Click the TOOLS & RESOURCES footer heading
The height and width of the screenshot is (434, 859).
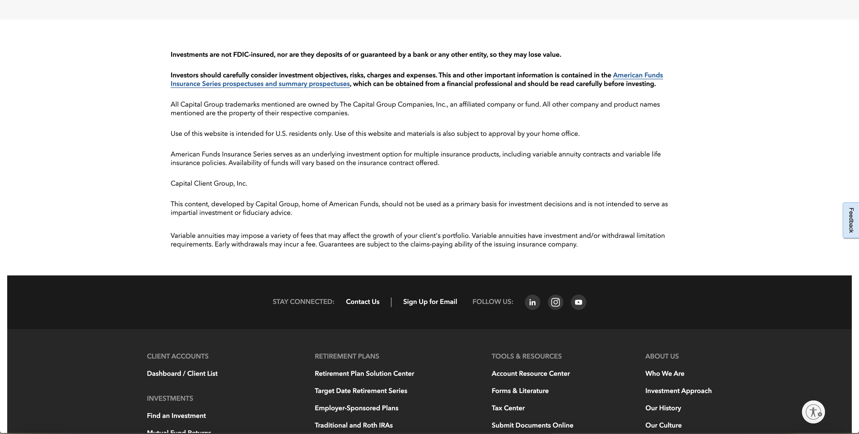pos(526,356)
